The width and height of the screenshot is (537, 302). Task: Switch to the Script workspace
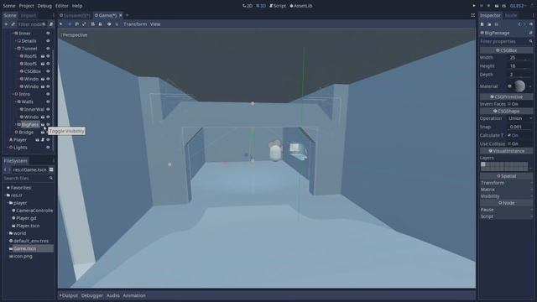pos(278,6)
